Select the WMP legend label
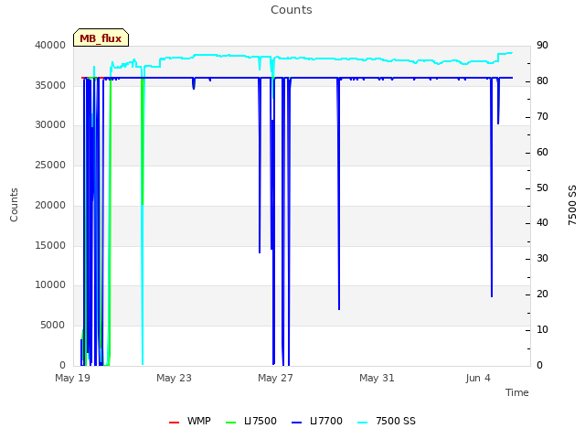 [x=199, y=421]
